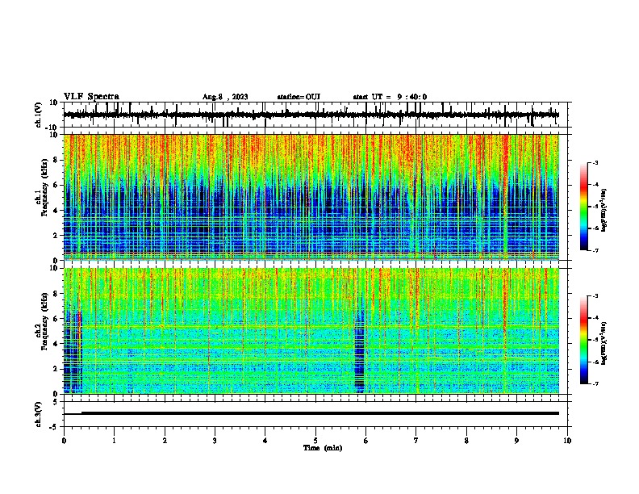Viewport: 639px width, 494px height.
Task: Click the ch.2 color scale bar
Action: click(x=584, y=340)
